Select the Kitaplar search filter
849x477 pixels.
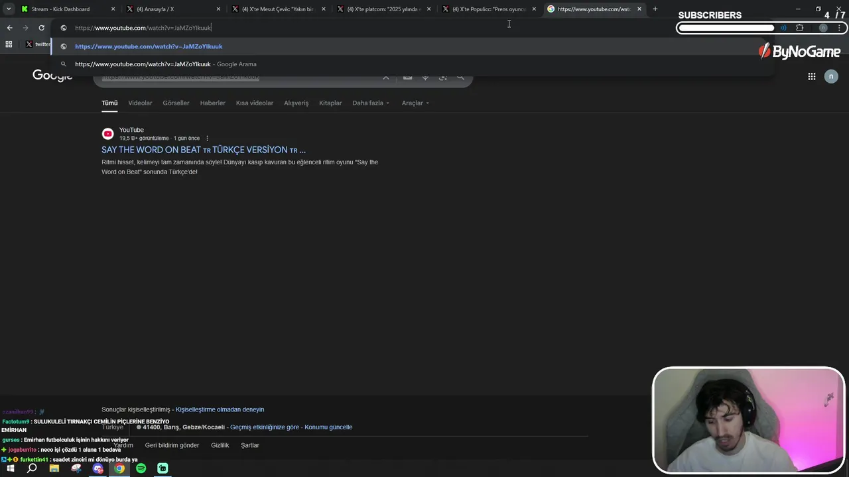(x=330, y=103)
